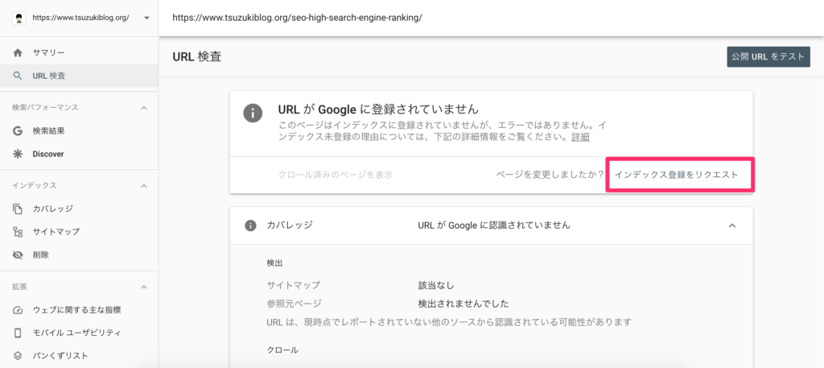Collapse the 拡張 sidebar section

pyautogui.click(x=144, y=287)
